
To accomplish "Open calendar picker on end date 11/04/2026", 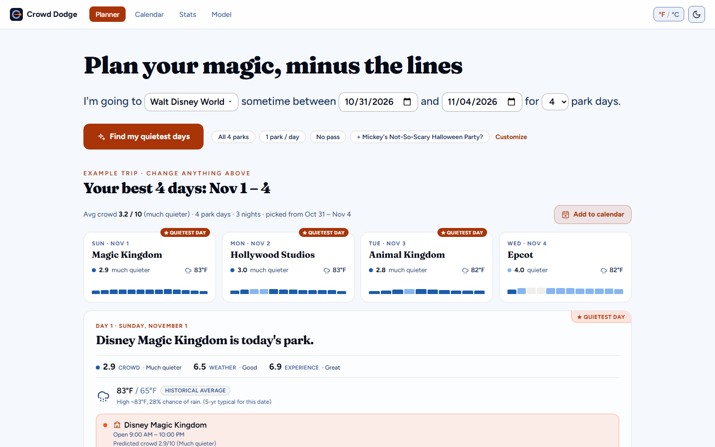I will pos(511,102).
